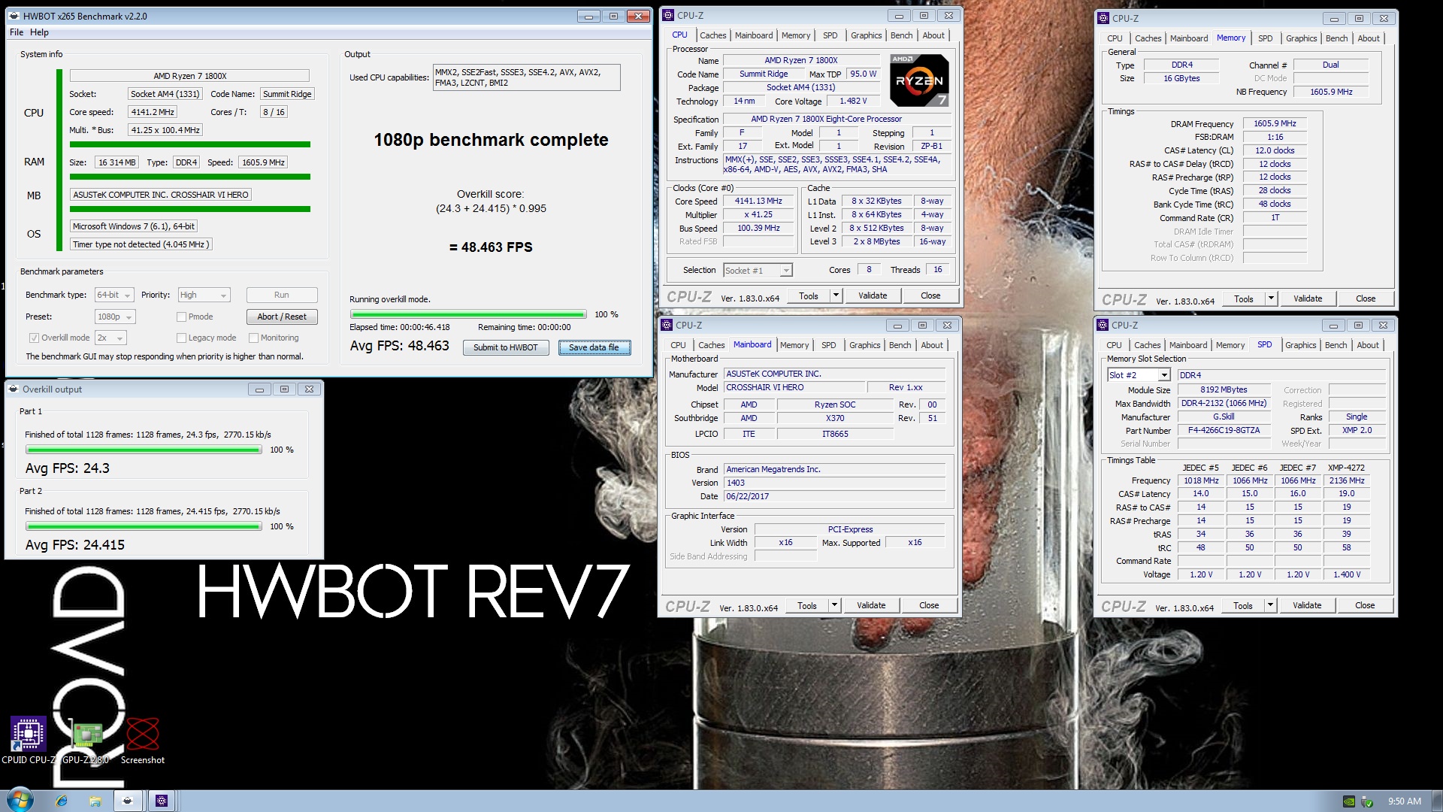Open the Benchmark type 64-bit dropdown
Viewport: 1443px width, 812px height.
[114, 295]
